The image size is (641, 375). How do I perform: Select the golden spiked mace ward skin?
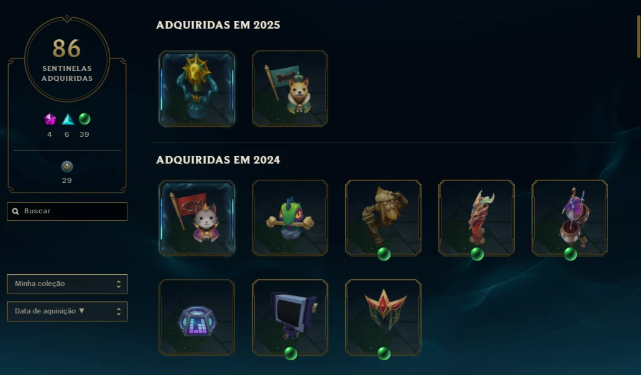coord(196,89)
